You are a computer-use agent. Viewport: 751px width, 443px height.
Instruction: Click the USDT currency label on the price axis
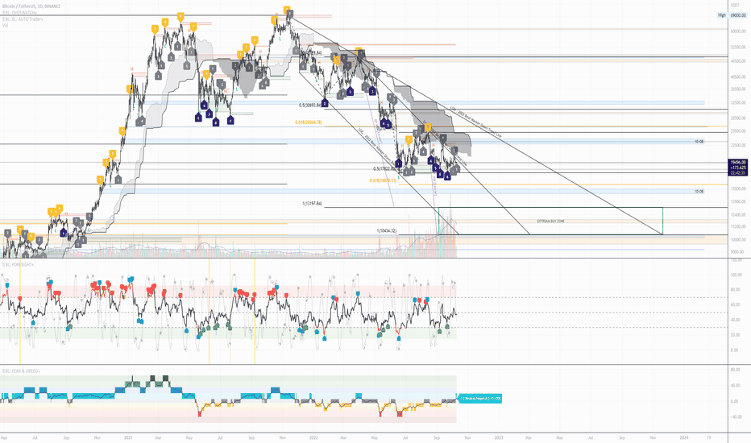point(735,6)
